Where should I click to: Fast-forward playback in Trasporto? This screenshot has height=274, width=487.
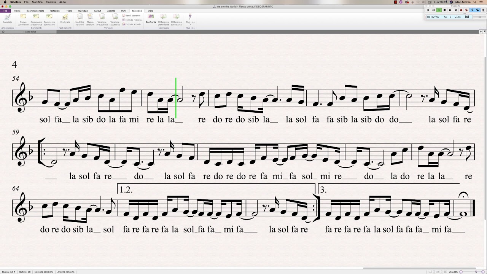(450, 10)
